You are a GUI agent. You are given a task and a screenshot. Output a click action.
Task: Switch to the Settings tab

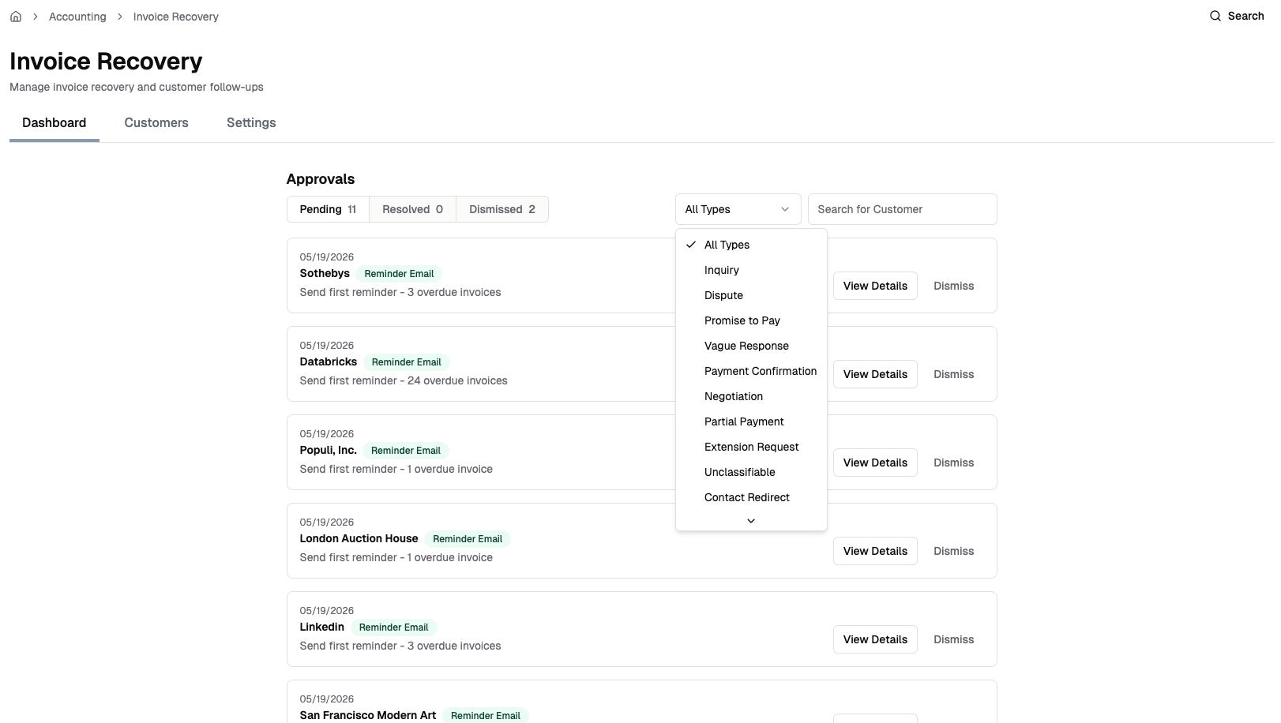tap(251, 123)
